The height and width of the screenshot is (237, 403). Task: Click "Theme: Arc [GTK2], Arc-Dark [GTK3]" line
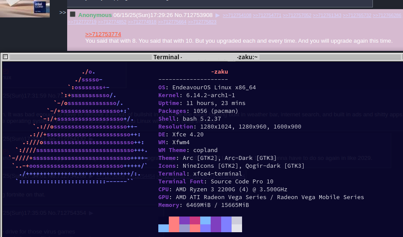tap(218, 158)
